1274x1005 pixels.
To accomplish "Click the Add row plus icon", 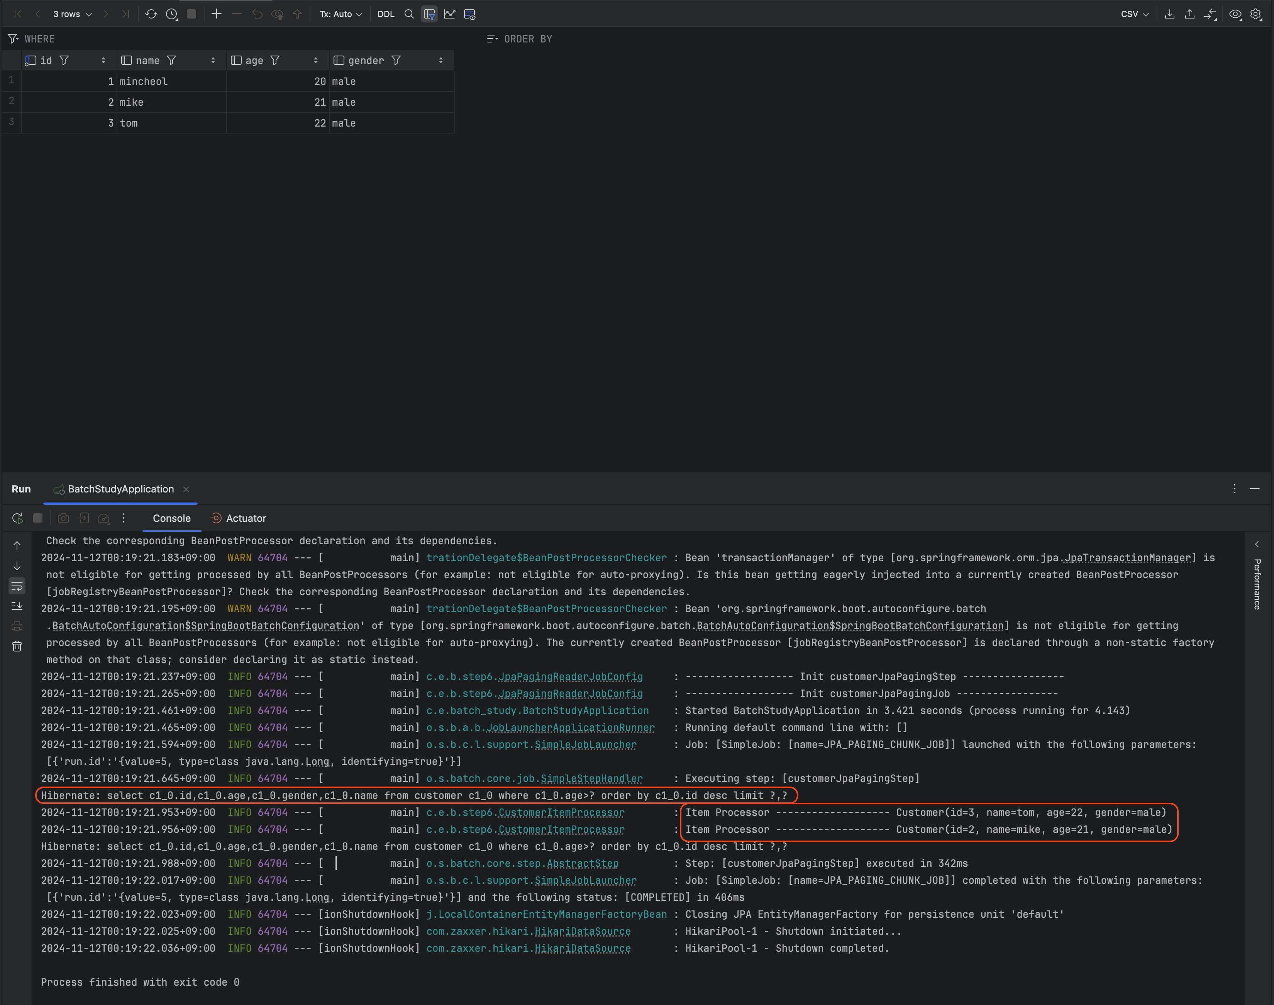I will [x=217, y=14].
